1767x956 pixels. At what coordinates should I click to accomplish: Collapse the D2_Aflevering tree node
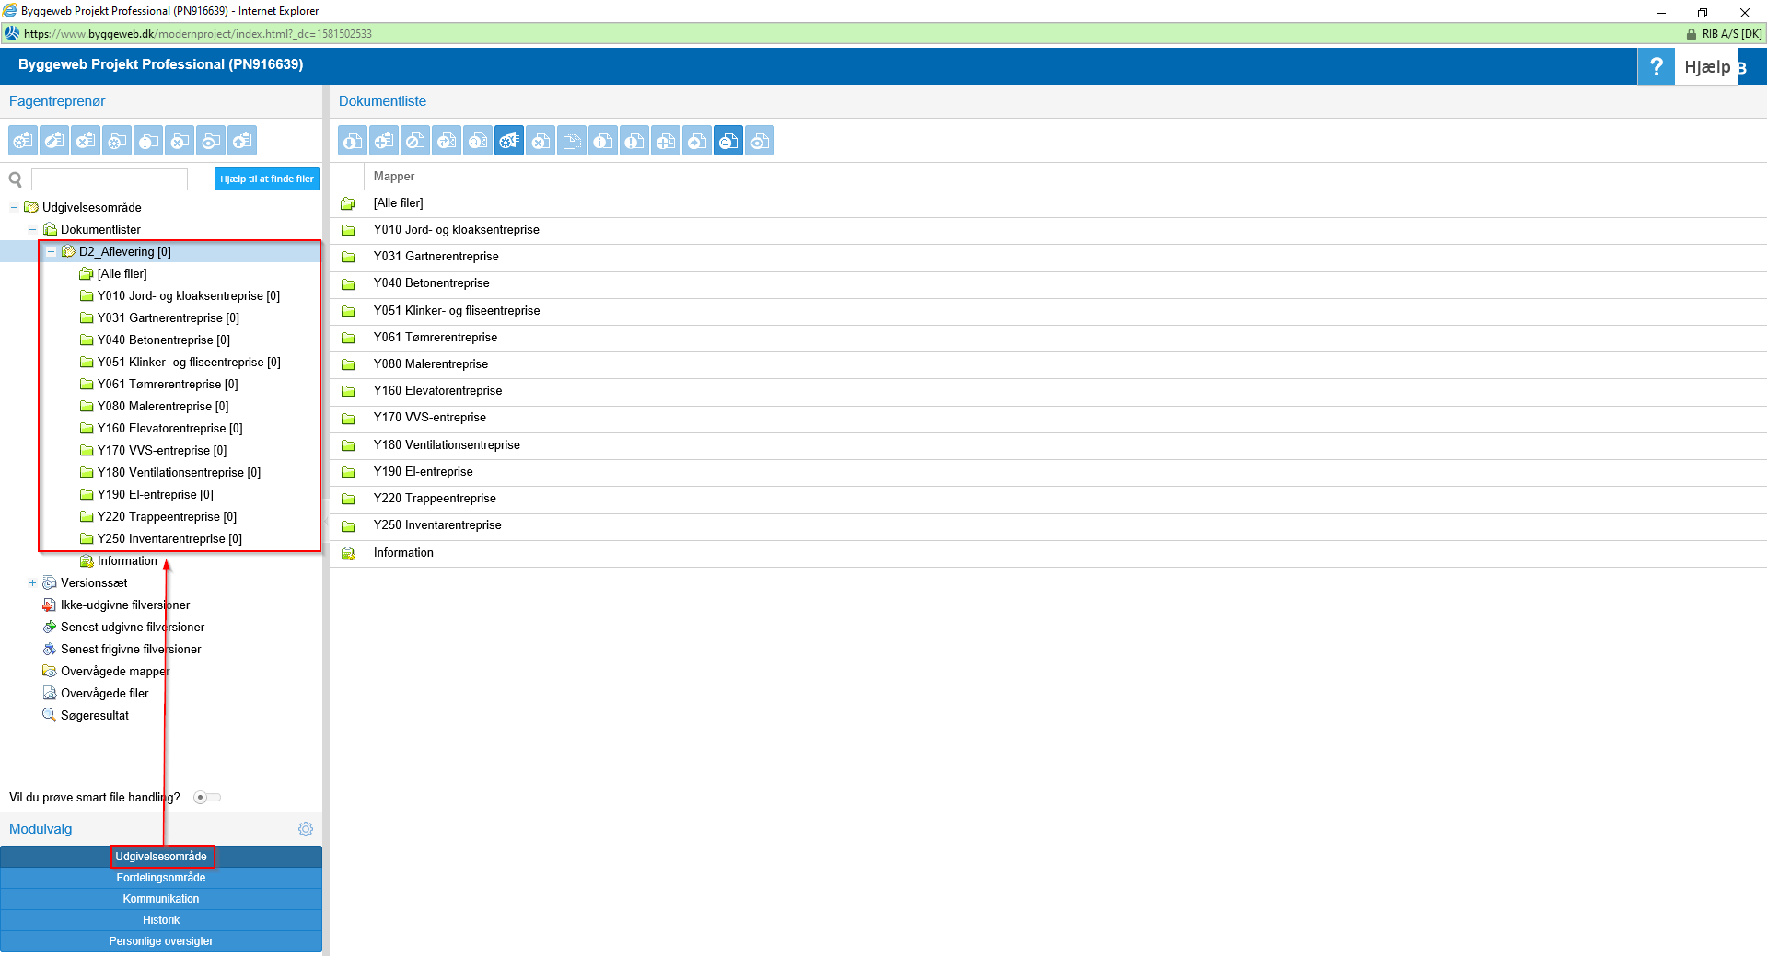coord(51,252)
